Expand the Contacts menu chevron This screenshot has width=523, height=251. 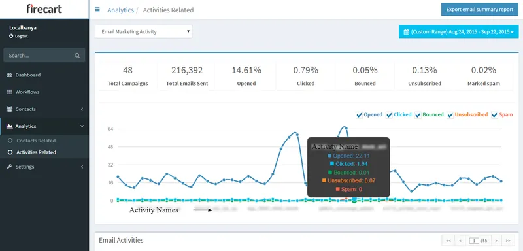(x=82, y=109)
